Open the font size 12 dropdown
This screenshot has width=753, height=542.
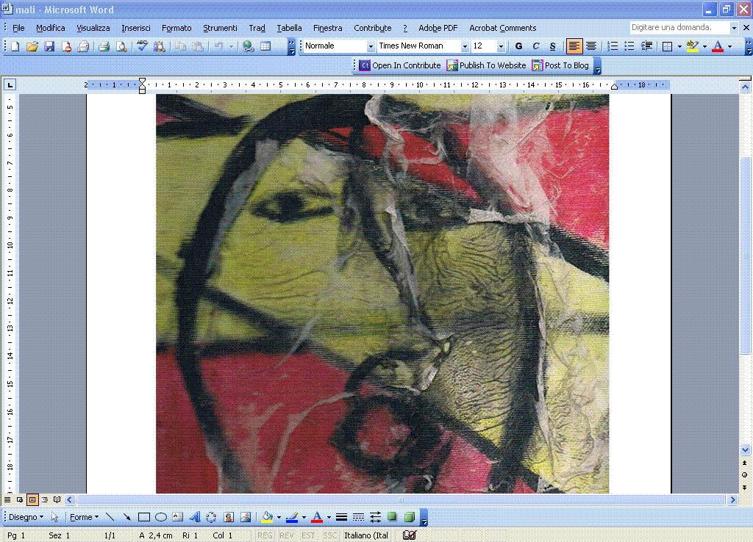click(x=501, y=46)
